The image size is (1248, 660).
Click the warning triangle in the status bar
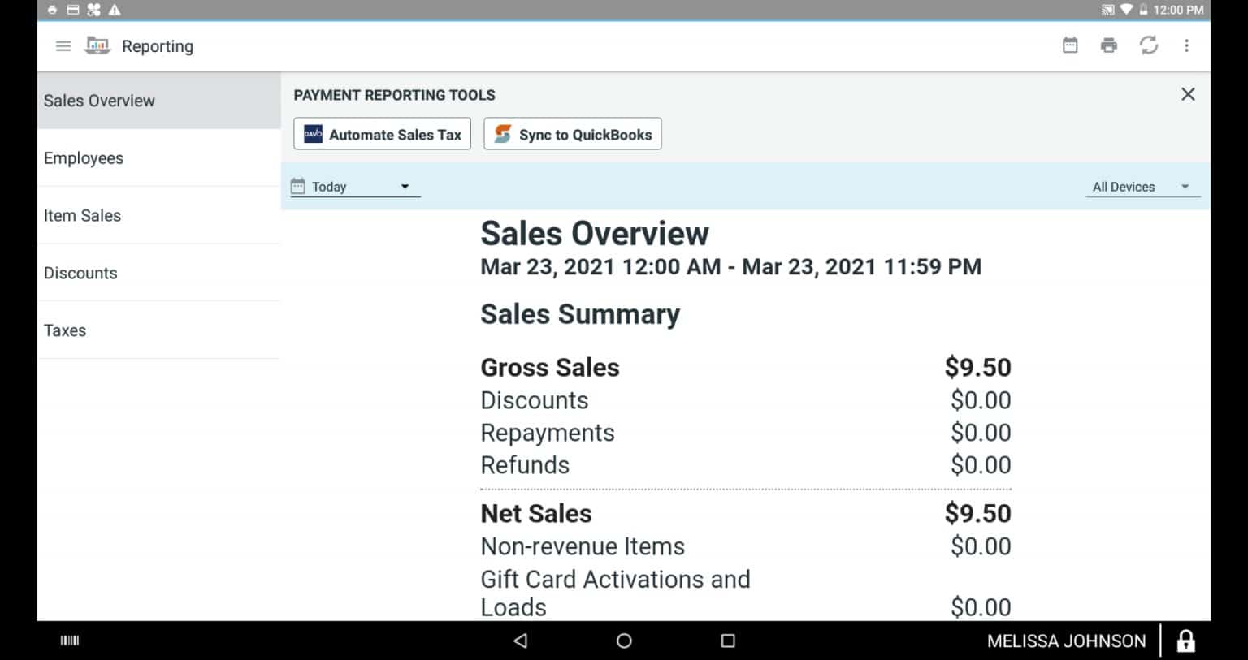coord(113,10)
